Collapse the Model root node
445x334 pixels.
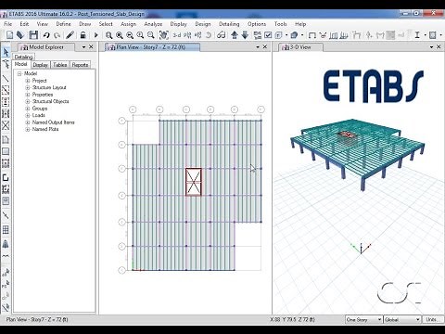click(19, 73)
